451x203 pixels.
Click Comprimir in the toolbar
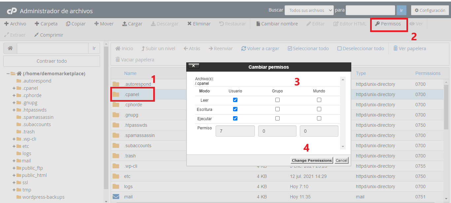click(x=49, y=35)
